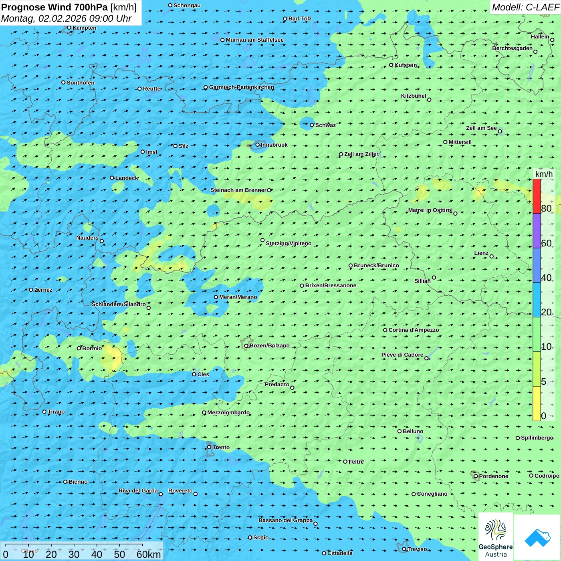Screen dimensions: 561x561
Task: Click the light green 10 km/h legend band
Action: (537, 335)
